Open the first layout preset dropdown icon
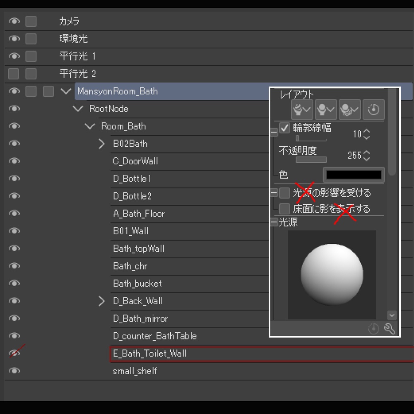Screen dimensions: 414x414 click(x=302, y=109)
